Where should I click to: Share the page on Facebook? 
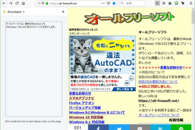(x=98, y=127)
